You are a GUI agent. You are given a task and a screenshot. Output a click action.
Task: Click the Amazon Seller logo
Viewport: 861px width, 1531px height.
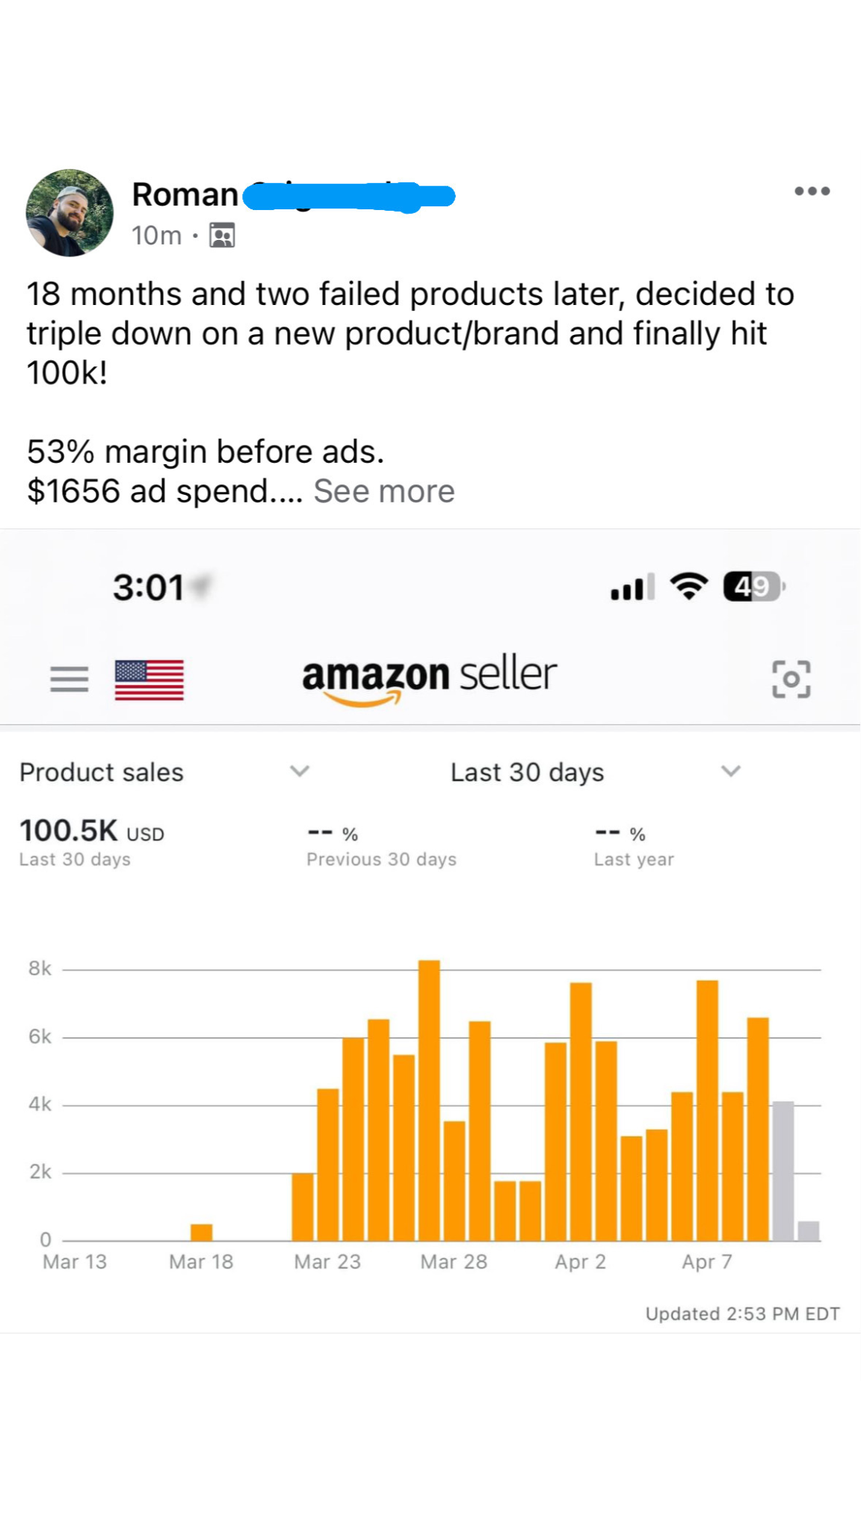pyautogui.click(x=429, y=677)
